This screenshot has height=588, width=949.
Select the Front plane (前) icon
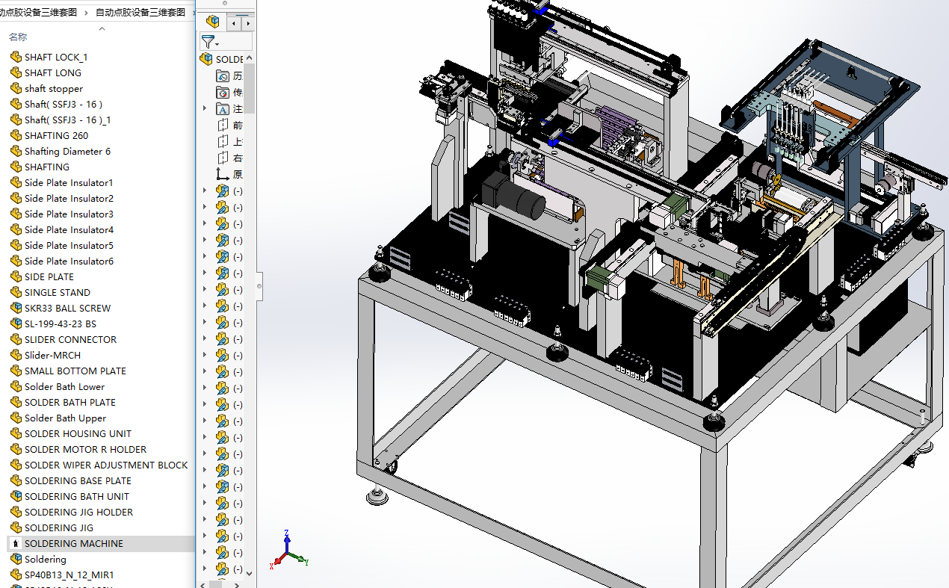click(x=223, y=125)
